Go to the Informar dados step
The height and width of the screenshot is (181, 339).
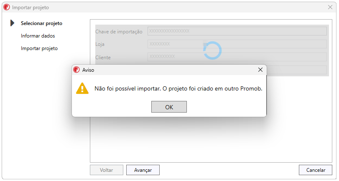tap(38, 36)
